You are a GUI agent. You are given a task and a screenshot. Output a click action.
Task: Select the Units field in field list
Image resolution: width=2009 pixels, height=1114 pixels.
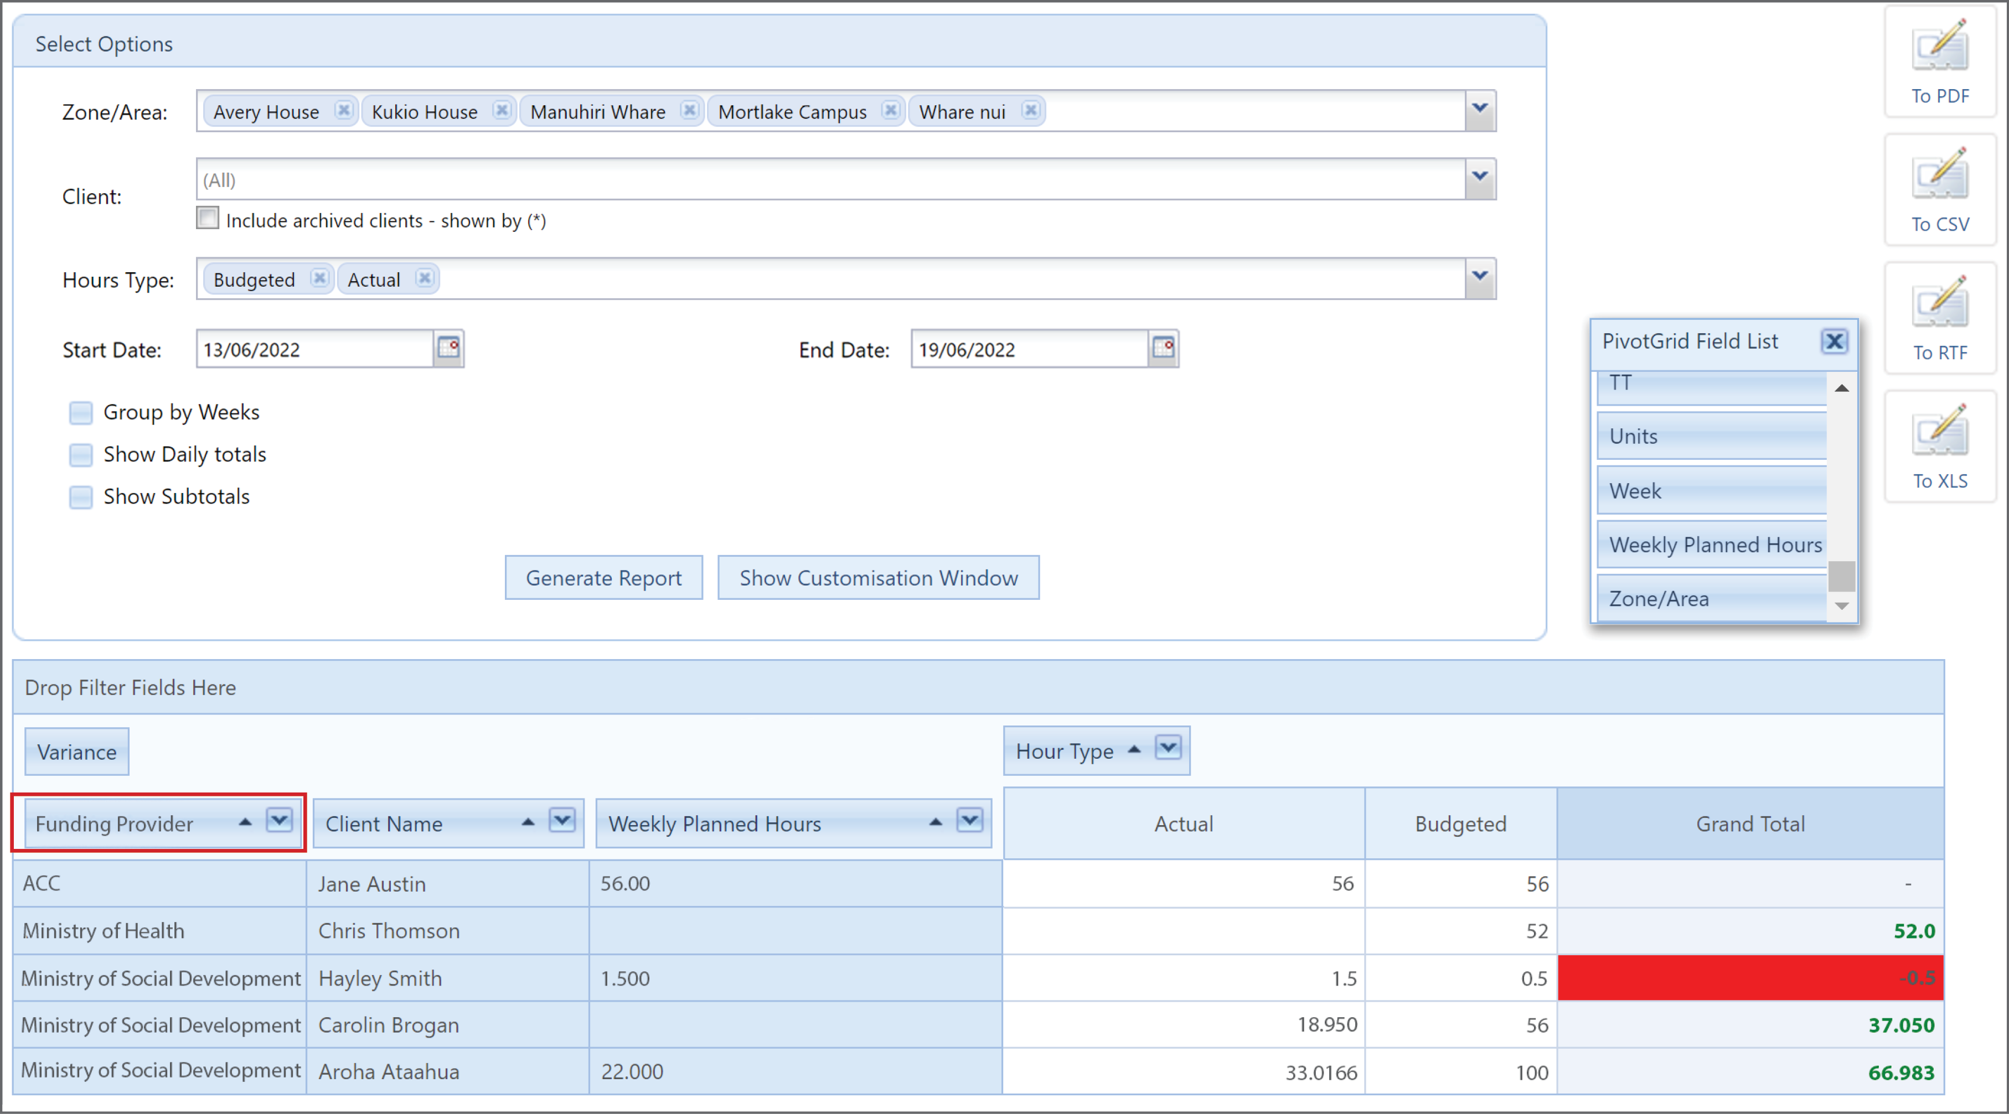click(x=1712, y=437)
